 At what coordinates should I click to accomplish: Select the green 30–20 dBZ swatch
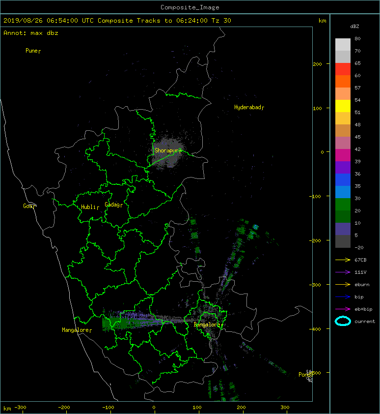point(343,204)
